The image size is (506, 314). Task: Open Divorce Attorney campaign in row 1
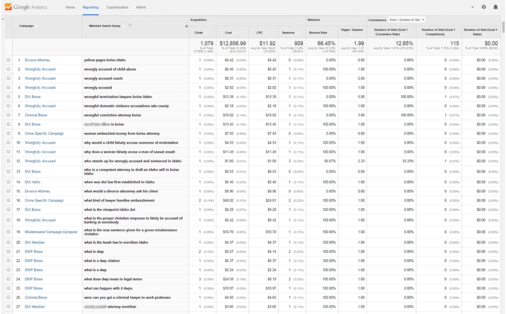coord(38,60)
